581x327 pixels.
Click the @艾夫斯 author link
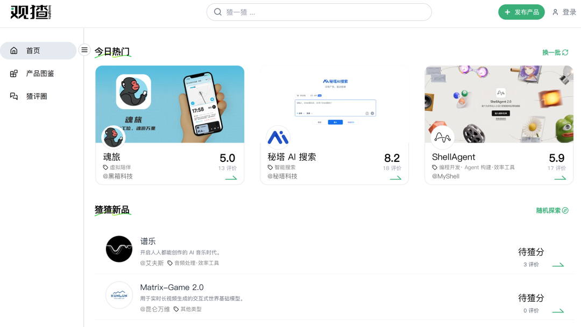point(152,263)
